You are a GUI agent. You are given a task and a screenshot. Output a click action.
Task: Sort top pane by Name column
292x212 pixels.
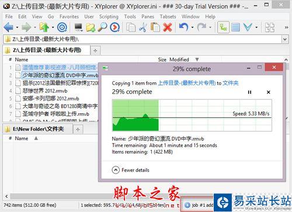(x=22, y=60)
